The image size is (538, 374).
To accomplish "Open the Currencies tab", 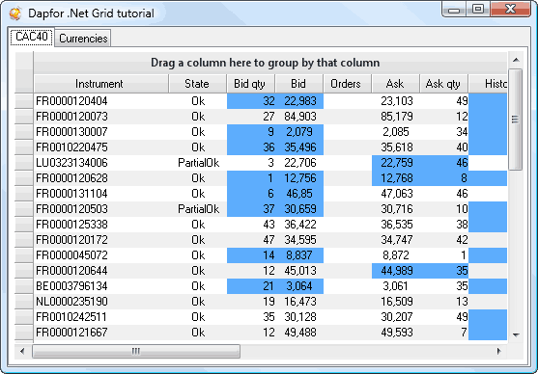I will coord(83,38).
